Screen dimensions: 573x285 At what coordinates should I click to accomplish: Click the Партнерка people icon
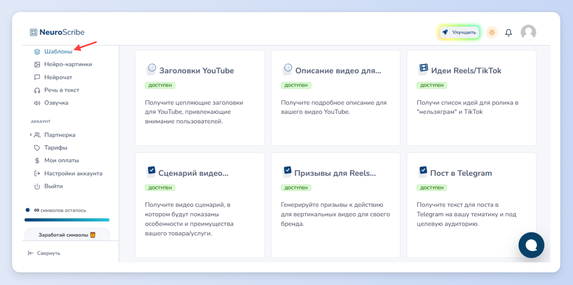(37, 135)
